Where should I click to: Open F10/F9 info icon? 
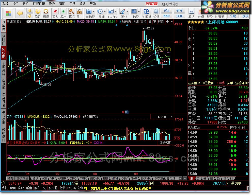111,11
